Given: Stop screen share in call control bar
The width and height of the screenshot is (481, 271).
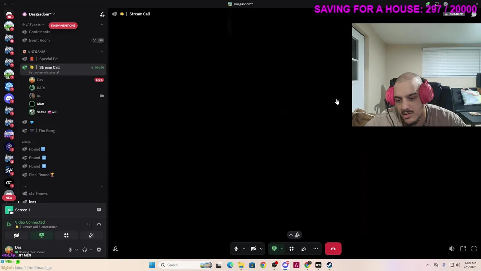Looking at the screenshot, I should [274, 249].
